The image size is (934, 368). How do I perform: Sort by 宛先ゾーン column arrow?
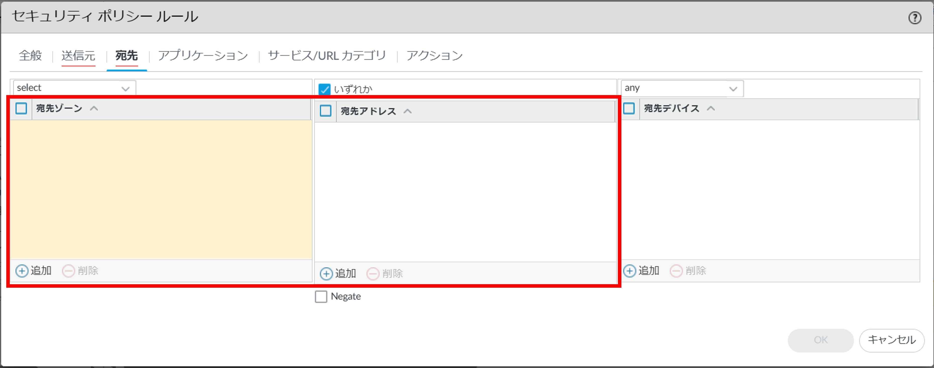(94, 108)
